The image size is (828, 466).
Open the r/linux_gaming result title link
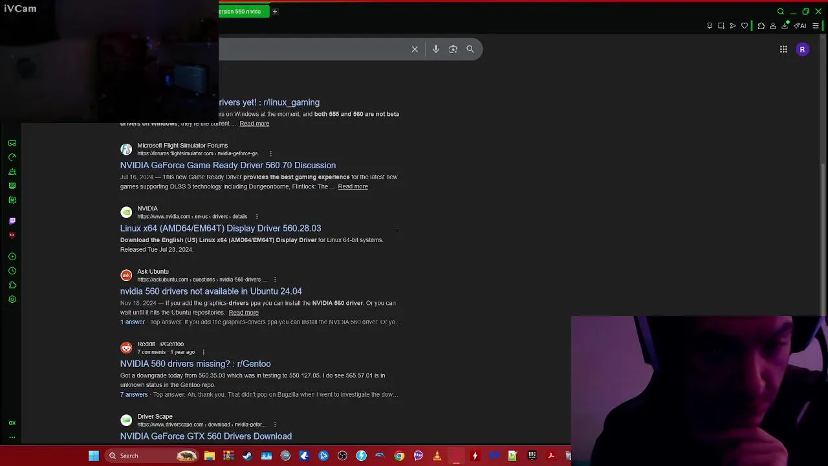[269, 102]
